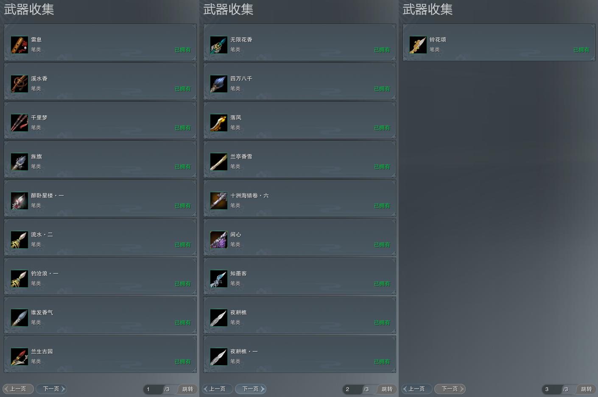The height and width of the screenshot is (397, 598).
Task: Click page number field showing 2
Action: pyautogui.click(x=352, y=389)
